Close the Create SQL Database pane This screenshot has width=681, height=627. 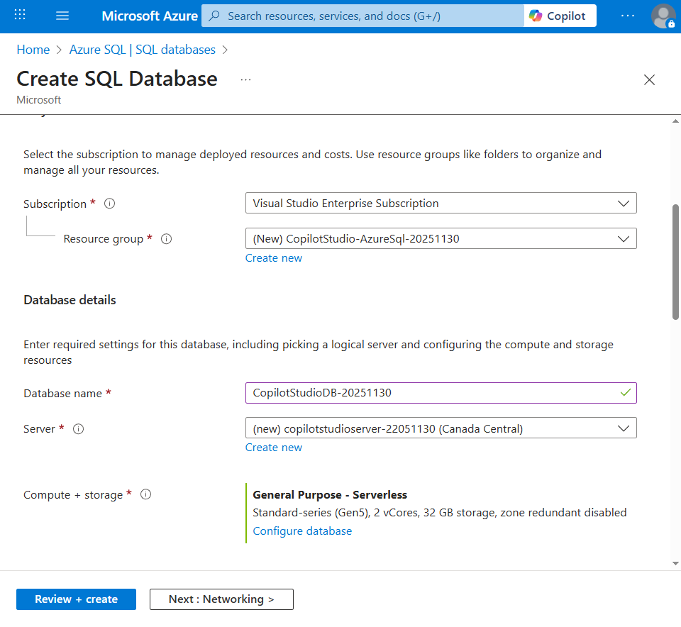click(x=649, y=80)
